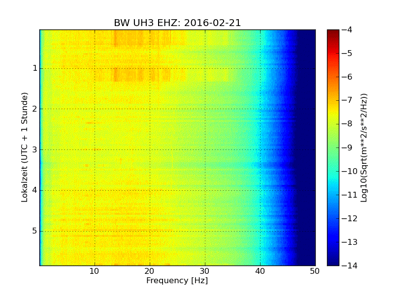The height and width of the screenshot is (295, 394).
Task: Click the y-axis tick label 3
Action: [35, 150]
